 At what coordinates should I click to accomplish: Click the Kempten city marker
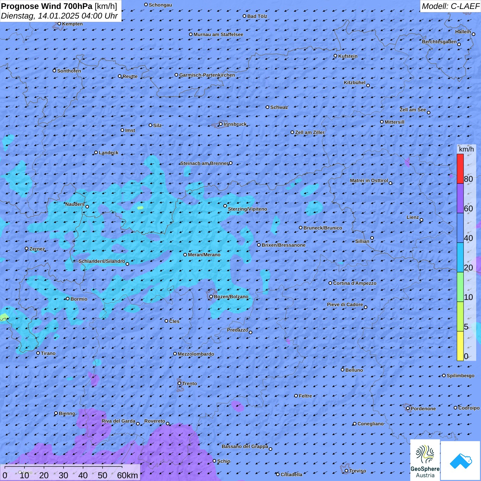59,24
